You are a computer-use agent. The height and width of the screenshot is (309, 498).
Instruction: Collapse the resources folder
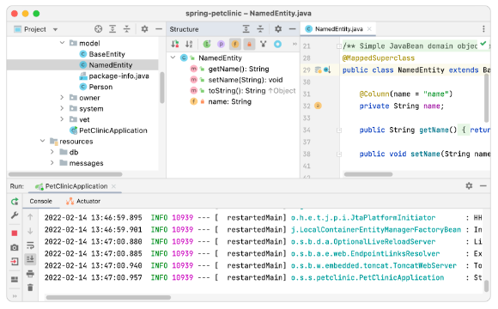tap(43, 141)
